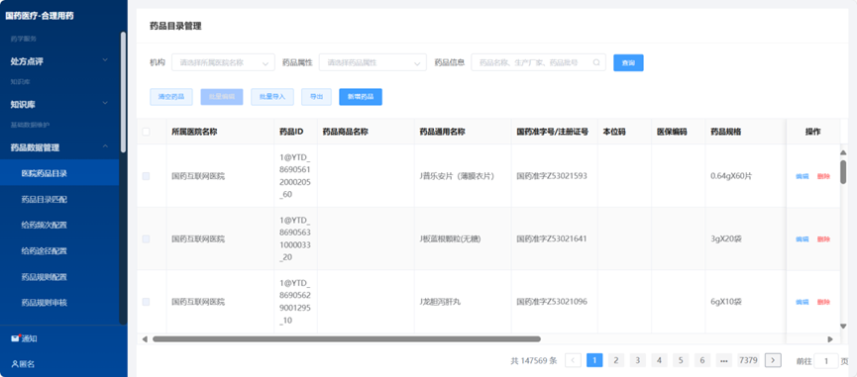Open the 机构 hospital name dropdown
The image size is (857, 377).
click(x=223, y=62)
